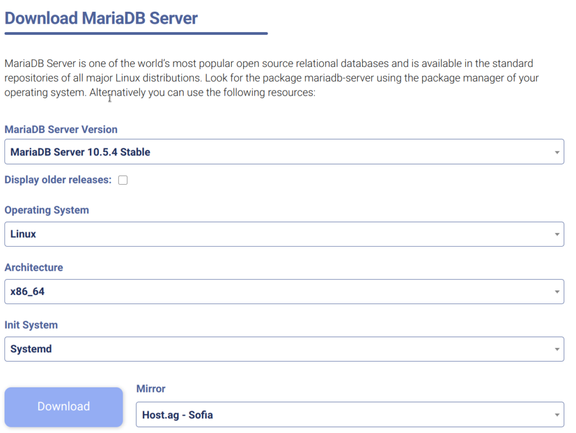Open the Operating System dropdown showing Linux
The width and height of the screenshot is (576, 433).
click(284, 234)
